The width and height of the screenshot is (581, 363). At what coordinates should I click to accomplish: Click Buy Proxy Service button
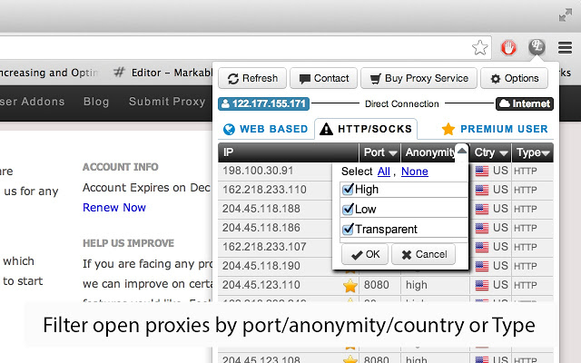(419, 78)
